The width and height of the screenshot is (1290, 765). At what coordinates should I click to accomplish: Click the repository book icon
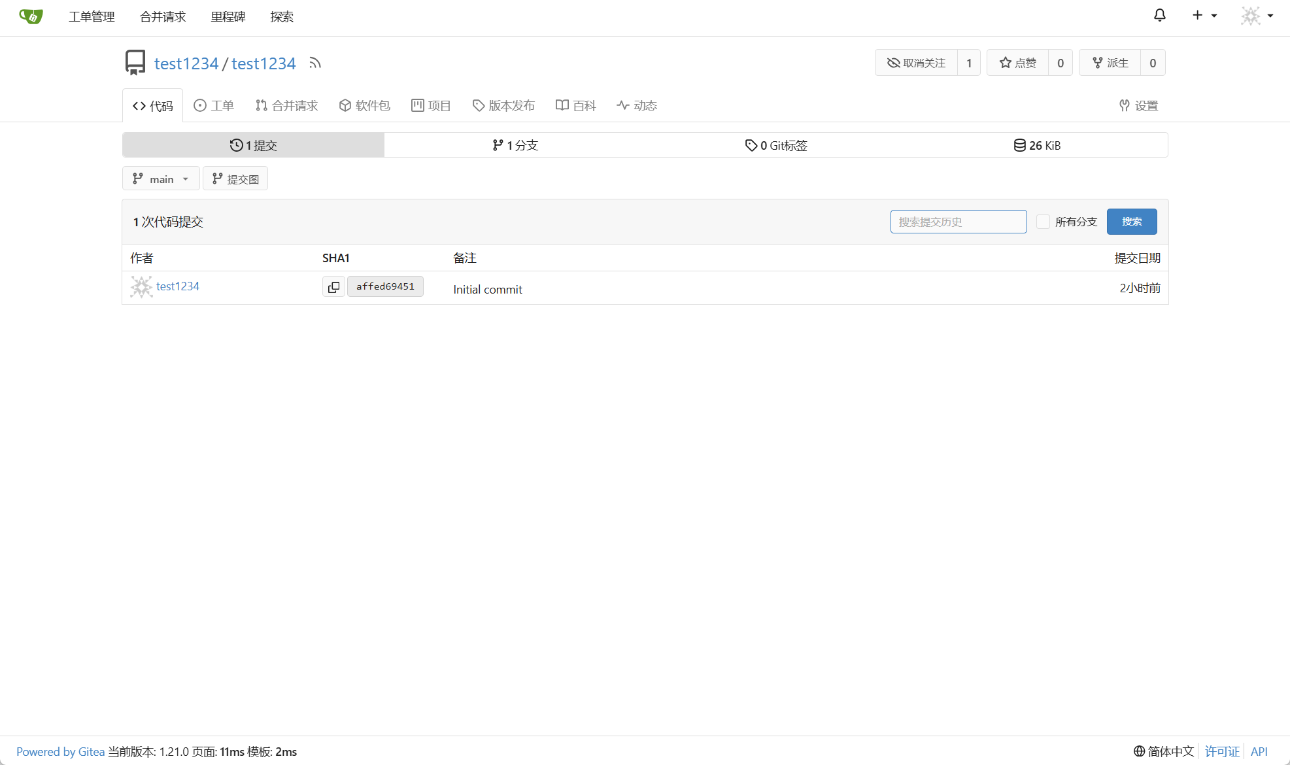135,63
